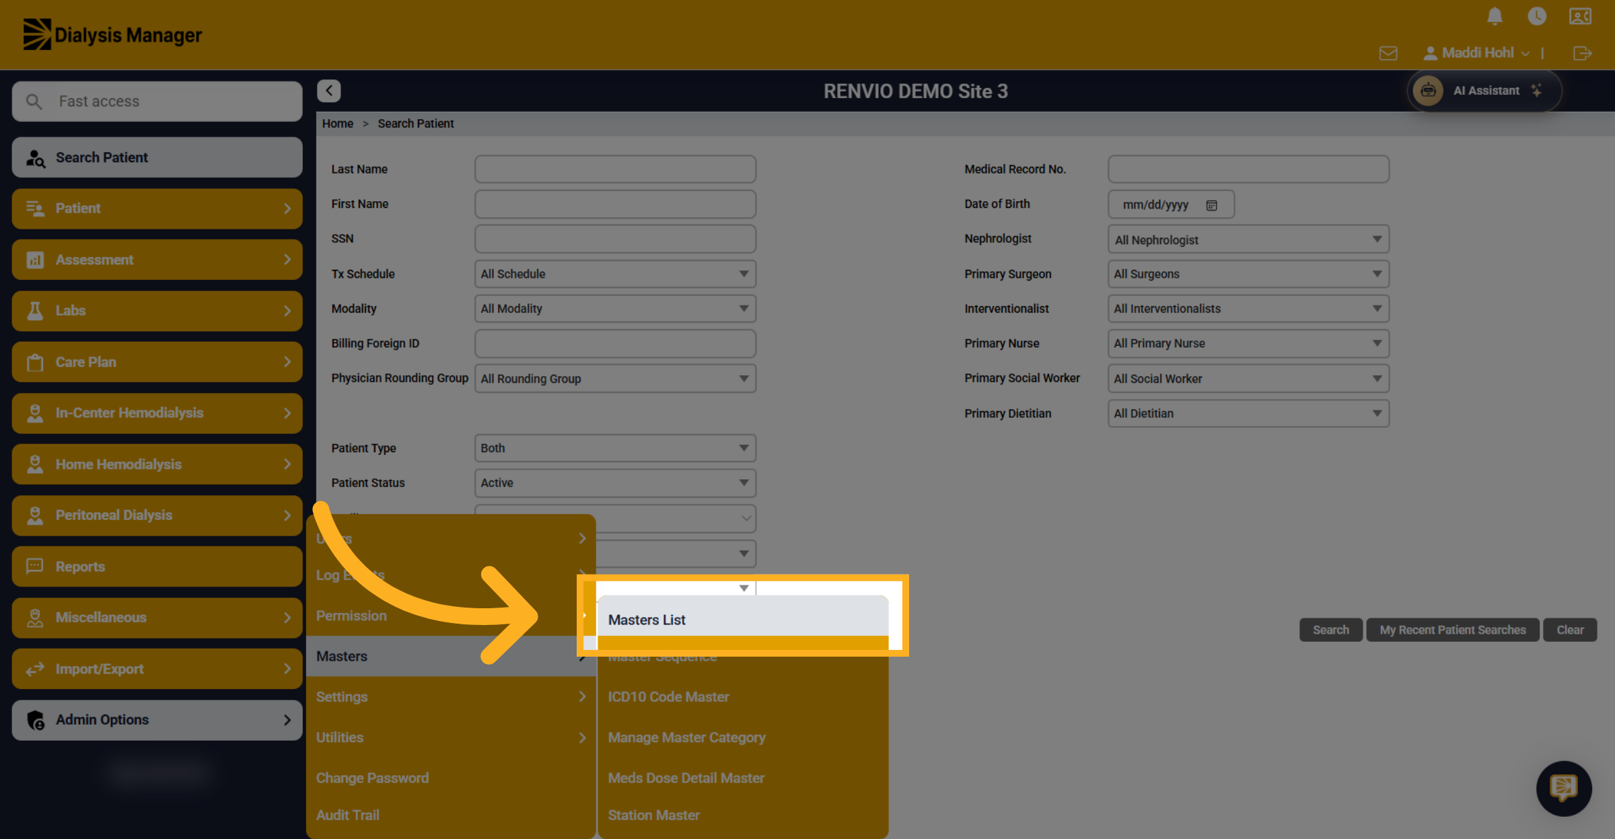The image size is (1615, 839).
Task: Select Manage Master Category entry
Action: tap(743, 737)
